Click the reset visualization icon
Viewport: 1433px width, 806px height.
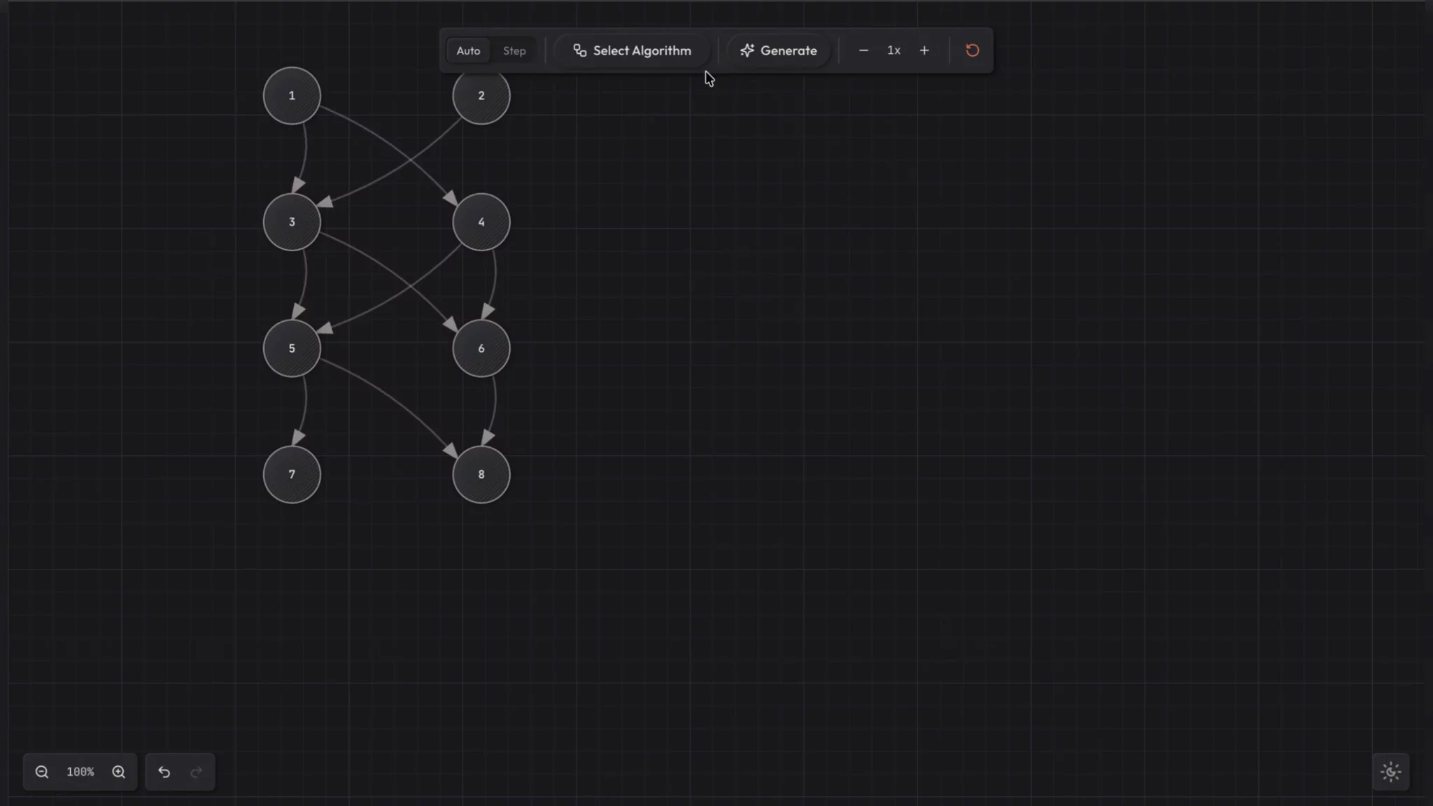(x=972, y=50)
